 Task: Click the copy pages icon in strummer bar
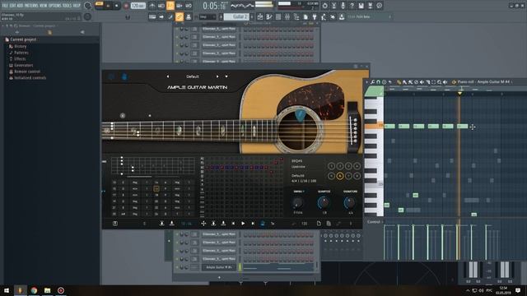click(329, 223)
